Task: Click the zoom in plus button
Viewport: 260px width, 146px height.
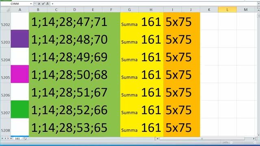Action: (255, 142)
